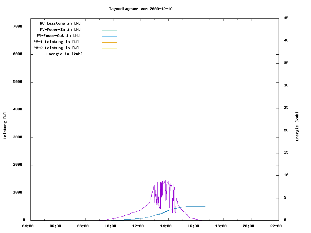Select the AC Leistung legend label
311x233 pixels.
(60, 23)
